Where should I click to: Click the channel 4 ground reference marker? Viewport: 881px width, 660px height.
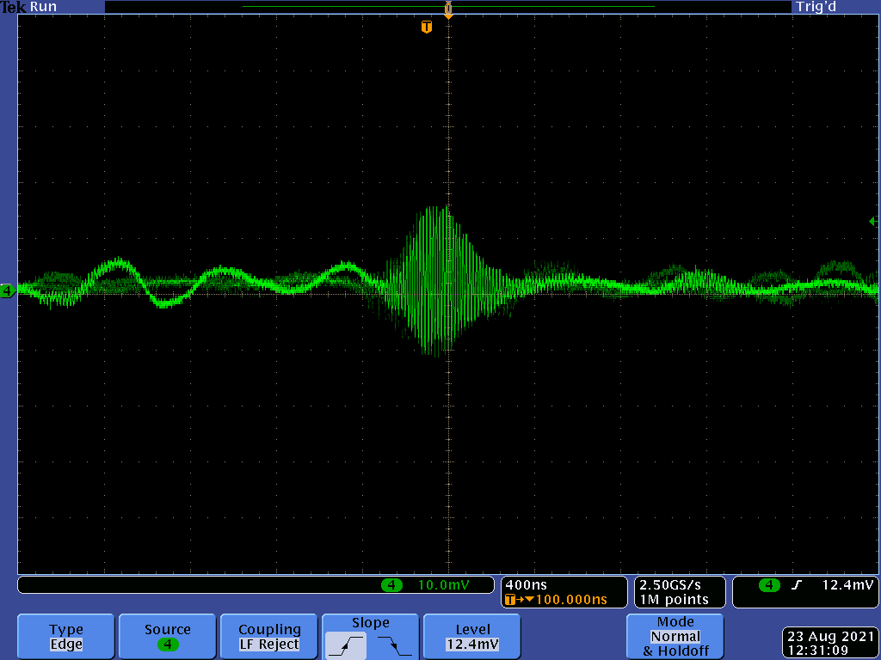(x=7, y=291)
